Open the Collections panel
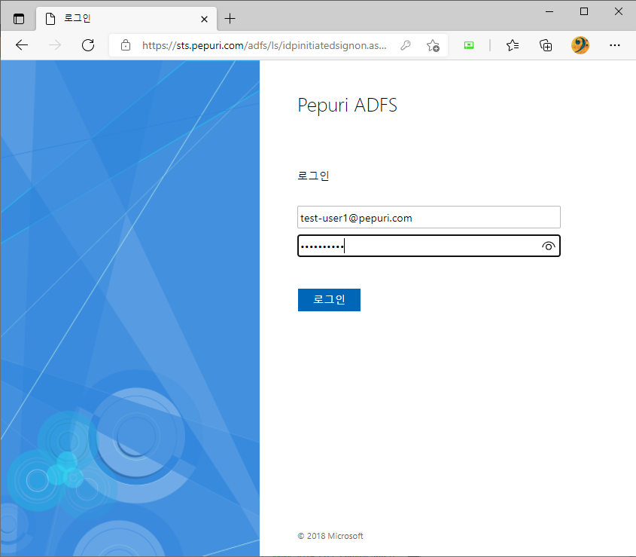 pyautogui.click(x=546, y=45)
